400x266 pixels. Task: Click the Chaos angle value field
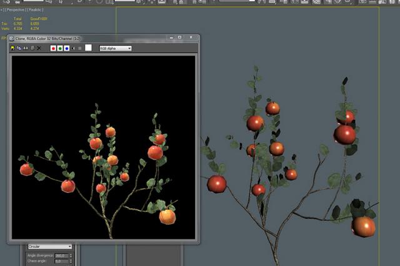coord(61,262)
